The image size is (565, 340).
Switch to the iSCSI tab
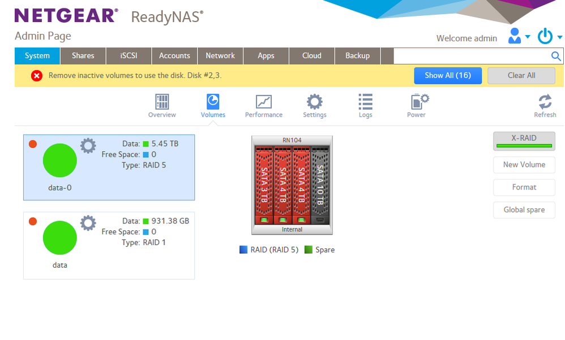(129, 56)
